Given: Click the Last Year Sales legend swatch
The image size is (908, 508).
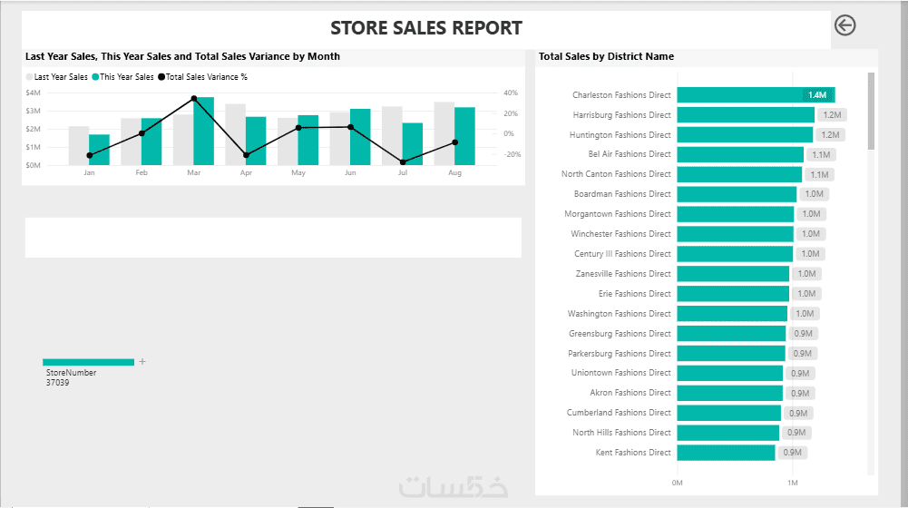Looking at the screenshot, I should 29,77.
